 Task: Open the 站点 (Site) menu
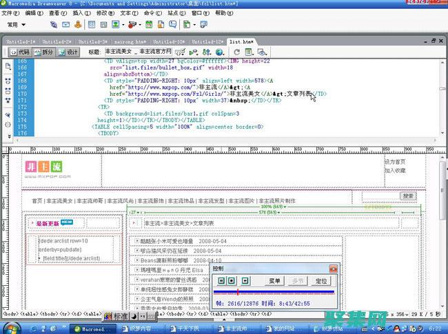(x=176, y=12)
